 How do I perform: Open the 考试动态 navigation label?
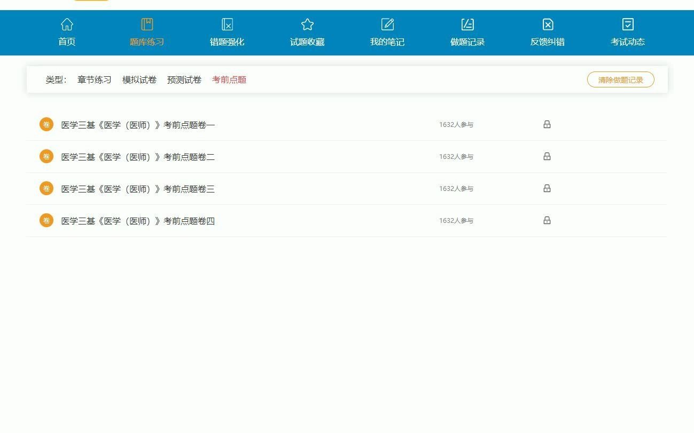[628, 42]
